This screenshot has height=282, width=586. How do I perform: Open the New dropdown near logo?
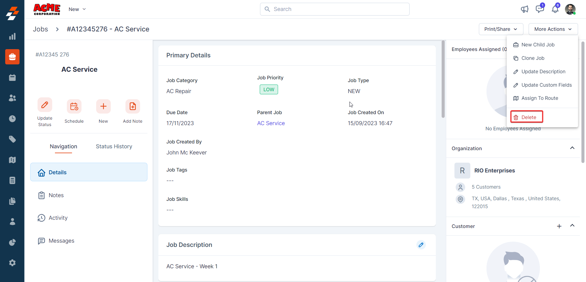coord(77,9)
